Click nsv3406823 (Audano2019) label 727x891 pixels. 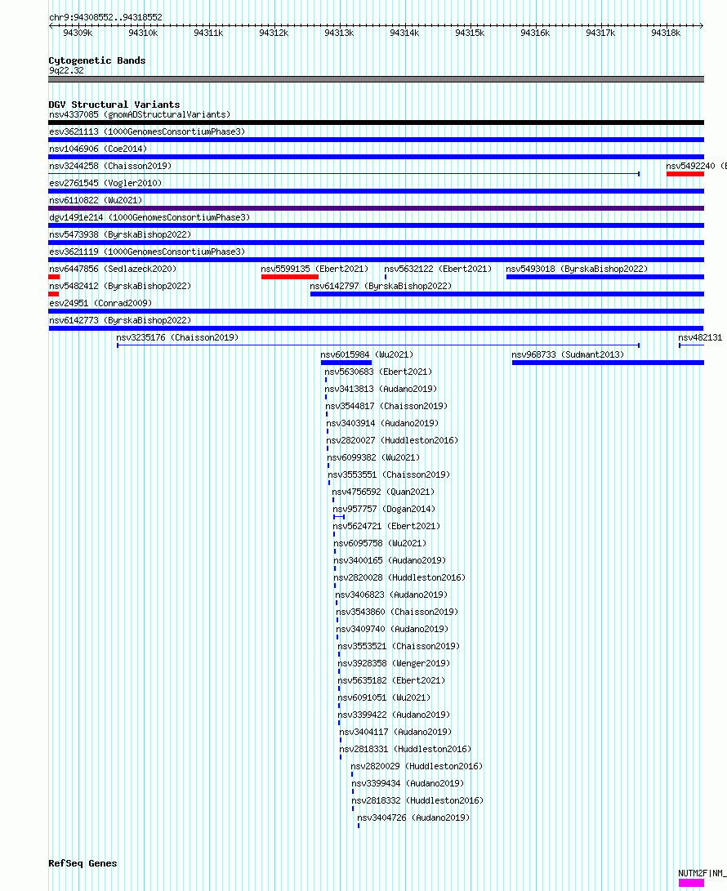pos(391,595)
